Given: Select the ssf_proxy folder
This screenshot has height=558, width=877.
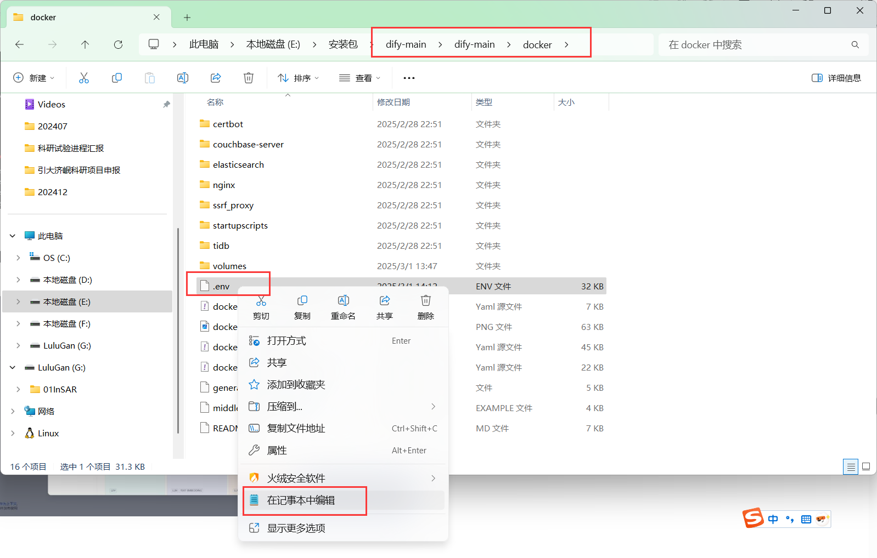Looking at the screenshot, I should (233, 206).
